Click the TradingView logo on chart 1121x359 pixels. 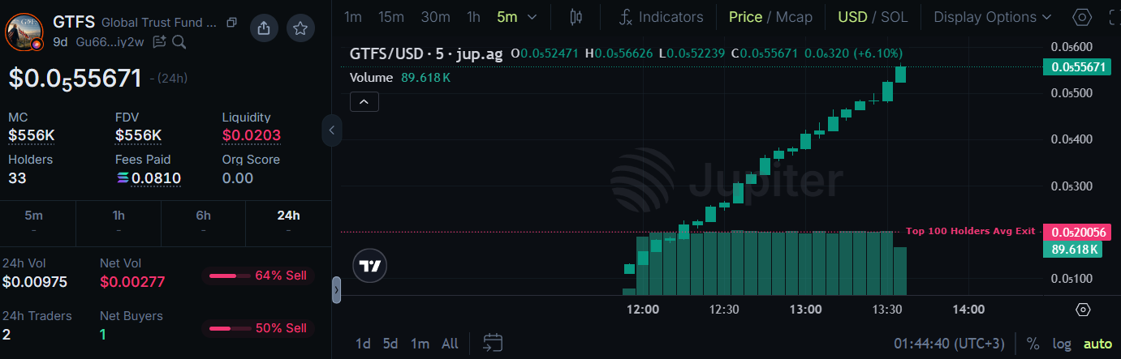tap(370, 266)
